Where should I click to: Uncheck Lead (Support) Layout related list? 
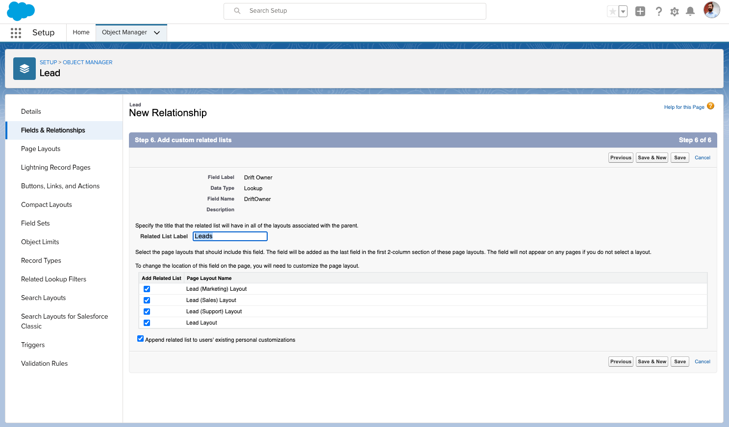(147, 312)
